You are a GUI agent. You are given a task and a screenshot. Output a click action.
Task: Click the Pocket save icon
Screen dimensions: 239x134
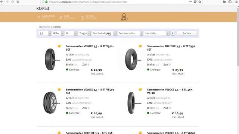point(195,2)
